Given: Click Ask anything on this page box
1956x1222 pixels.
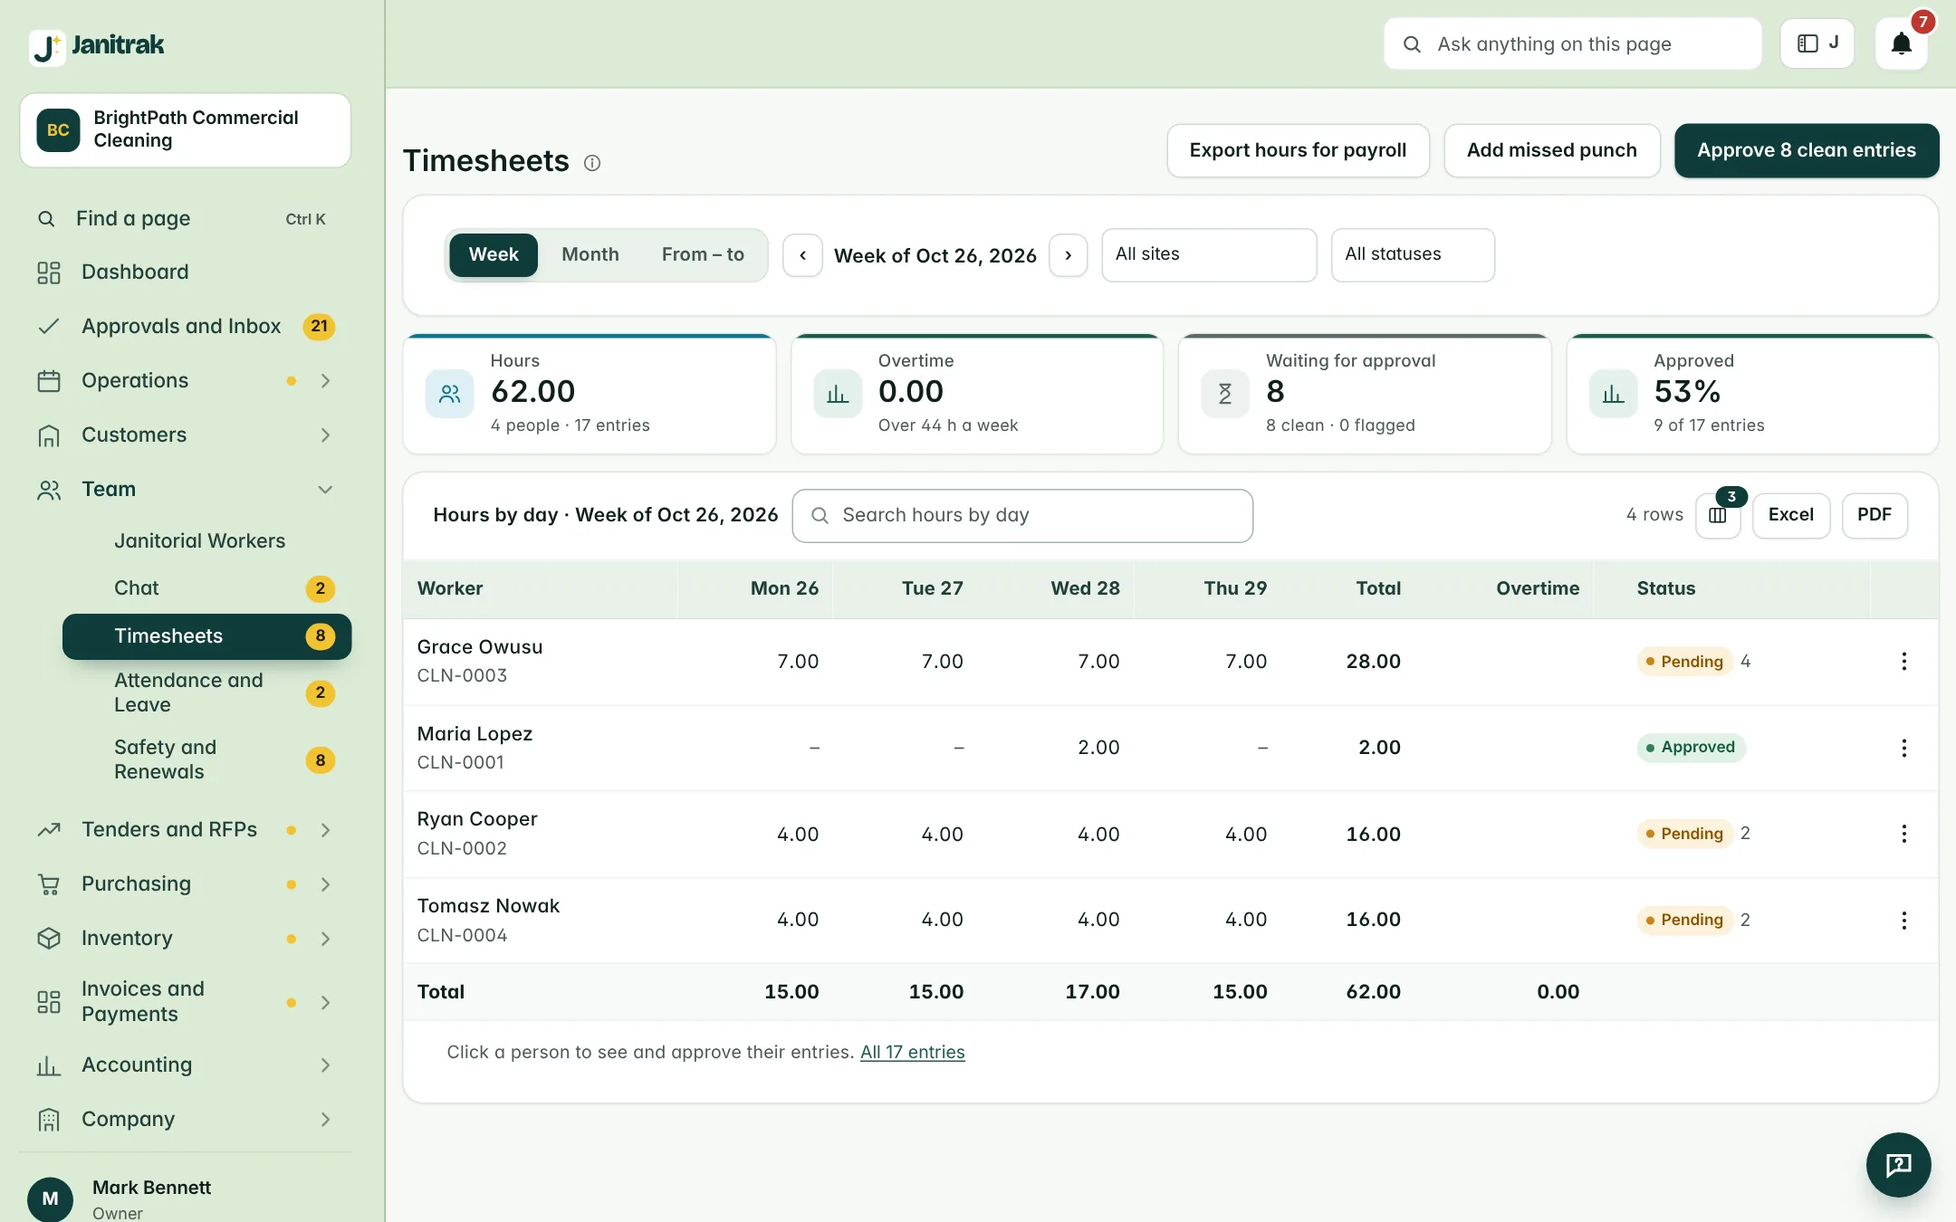Looking at the screenshot, I should (1572, 43).
